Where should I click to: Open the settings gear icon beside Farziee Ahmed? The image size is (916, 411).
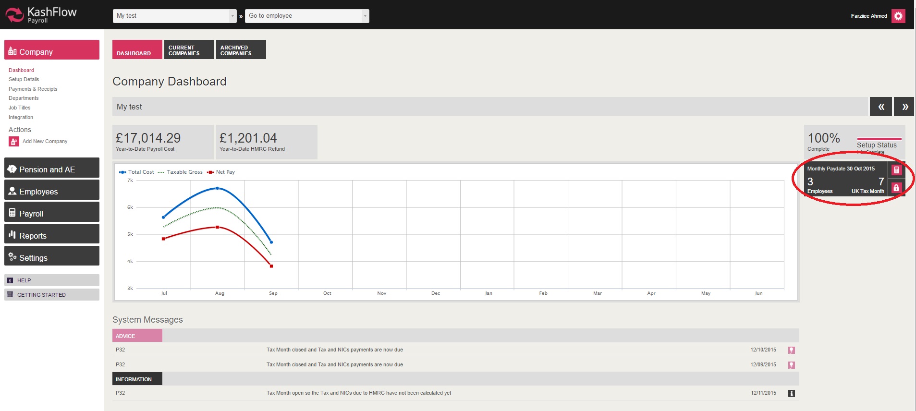898,16
